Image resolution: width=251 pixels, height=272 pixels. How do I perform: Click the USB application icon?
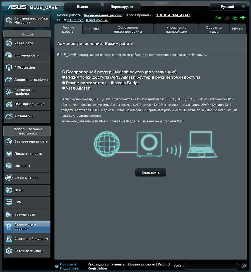pos(9,104)
